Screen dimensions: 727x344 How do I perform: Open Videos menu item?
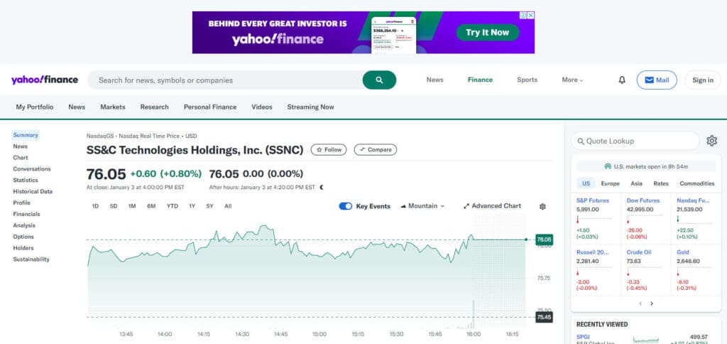(x=262, y=107)
